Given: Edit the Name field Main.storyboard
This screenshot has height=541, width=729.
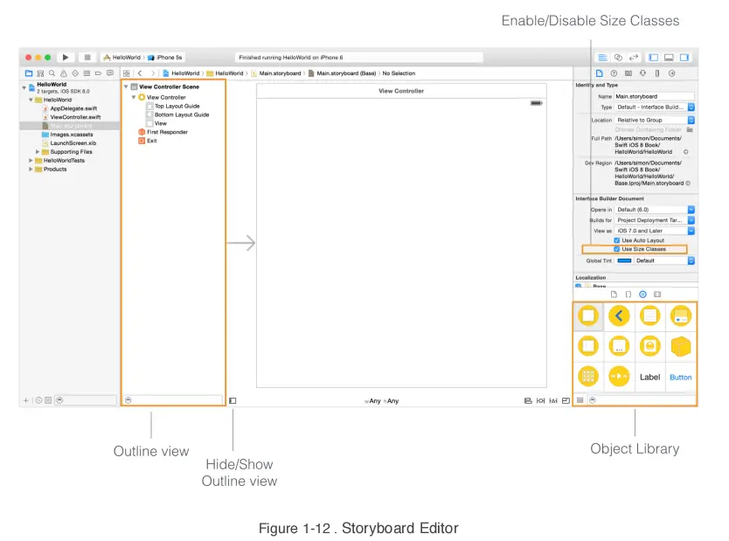Looking at the screenshot, I should click(654, 96).
